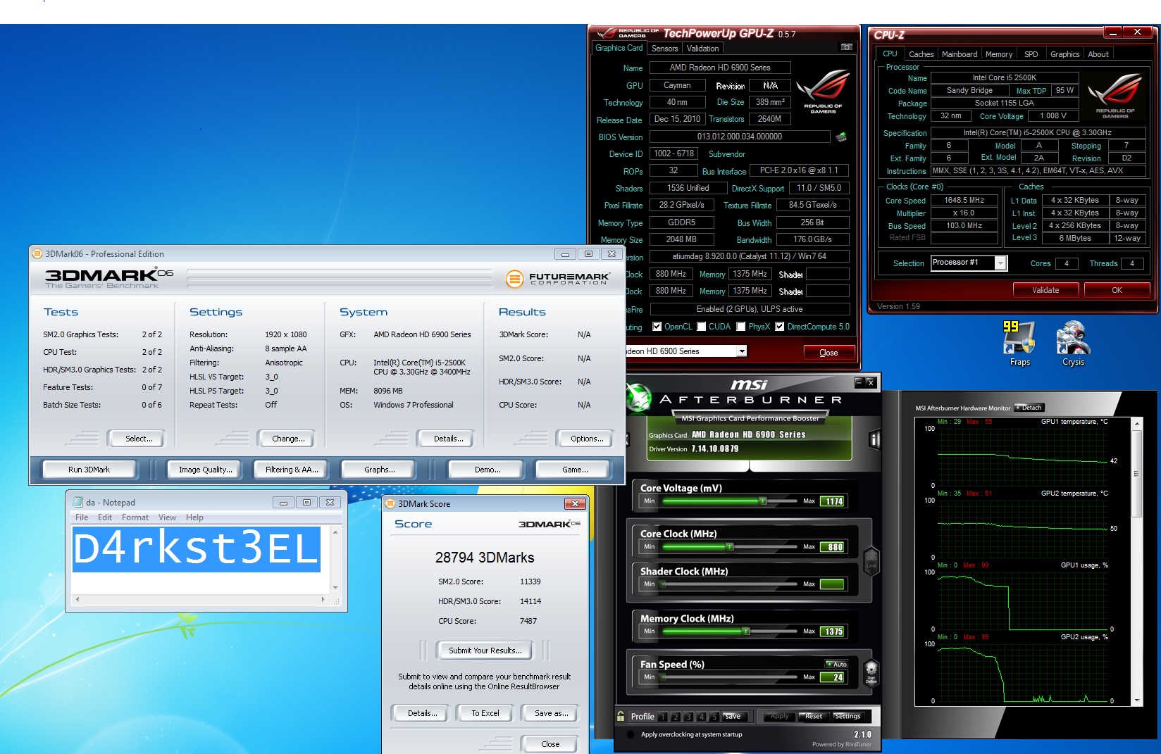This screenshot has width=1161, height=754.
Task: Click Run 3DMark button
Action: coord(89,470)
